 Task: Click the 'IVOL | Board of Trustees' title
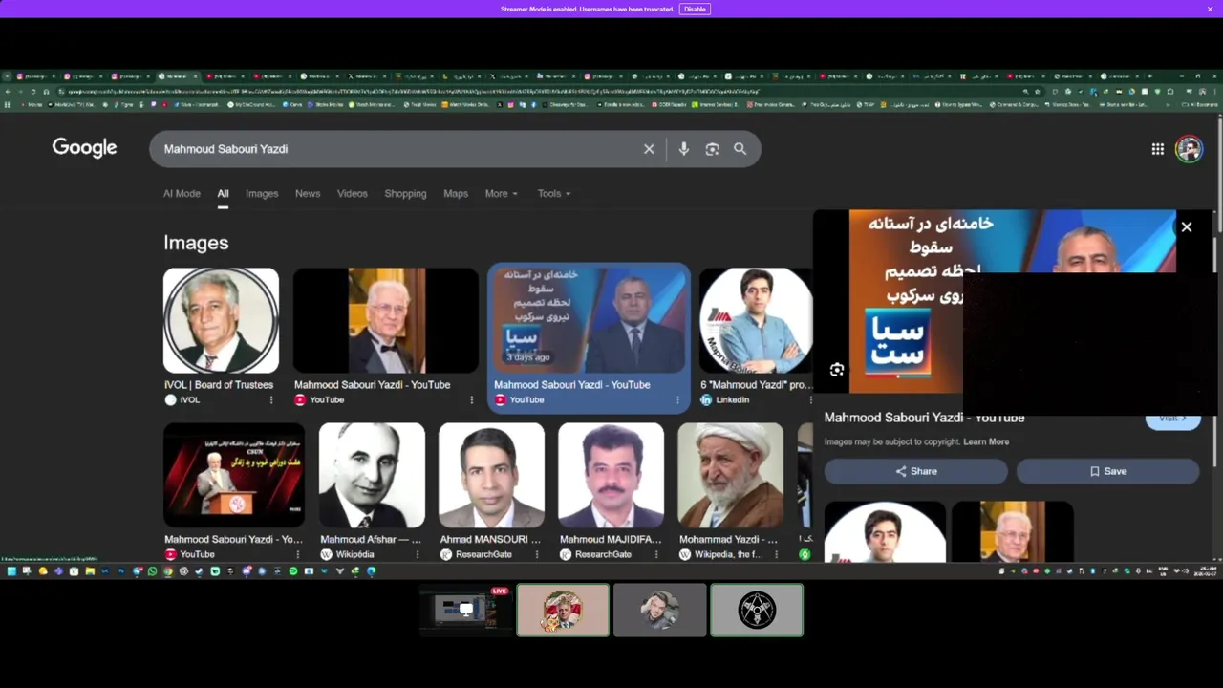pyautogui.click(x=218, y=384)
